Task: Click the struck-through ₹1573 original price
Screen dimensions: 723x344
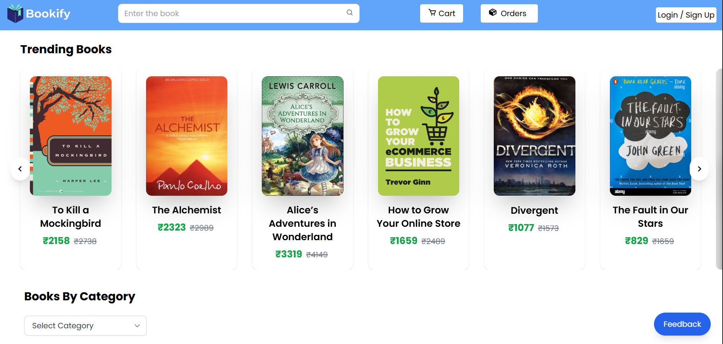Action: click(549, 228)
